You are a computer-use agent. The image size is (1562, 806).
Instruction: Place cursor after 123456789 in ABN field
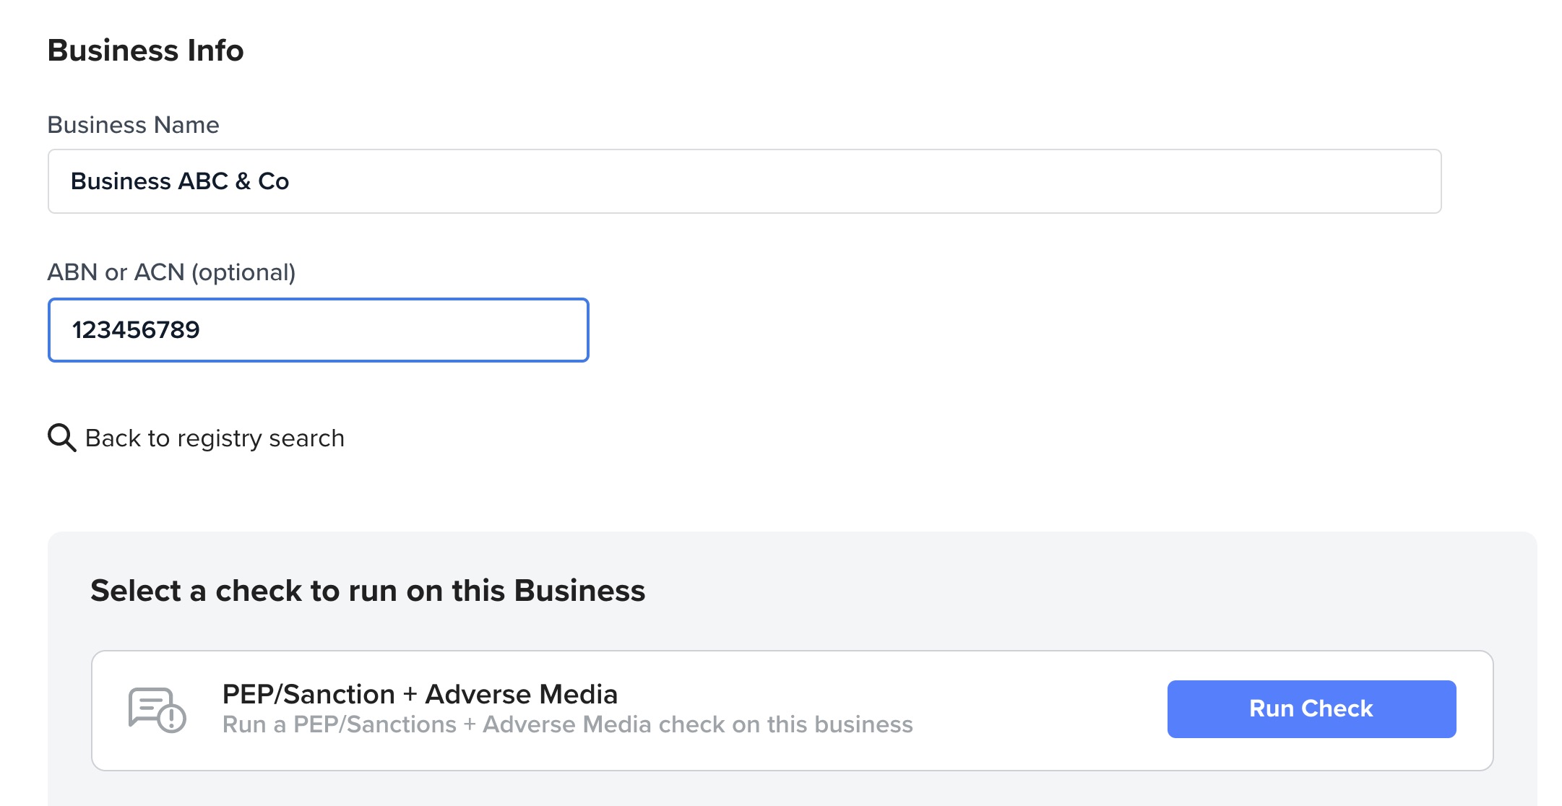point(202,330)
